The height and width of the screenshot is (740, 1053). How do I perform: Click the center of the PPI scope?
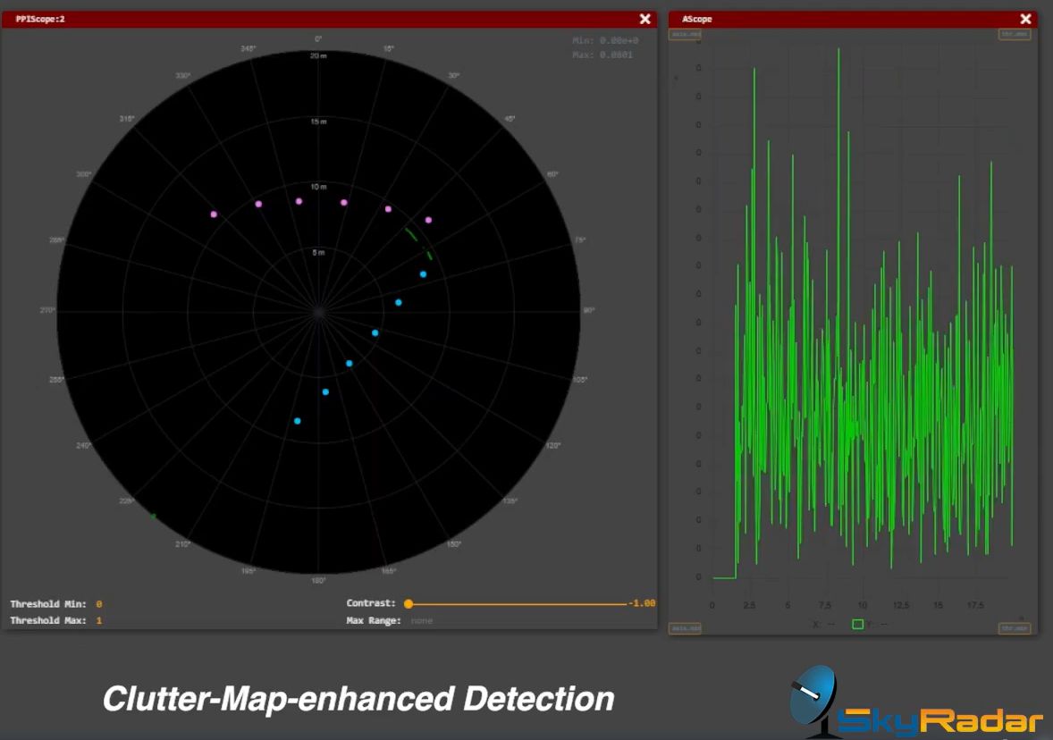(318, 311)
